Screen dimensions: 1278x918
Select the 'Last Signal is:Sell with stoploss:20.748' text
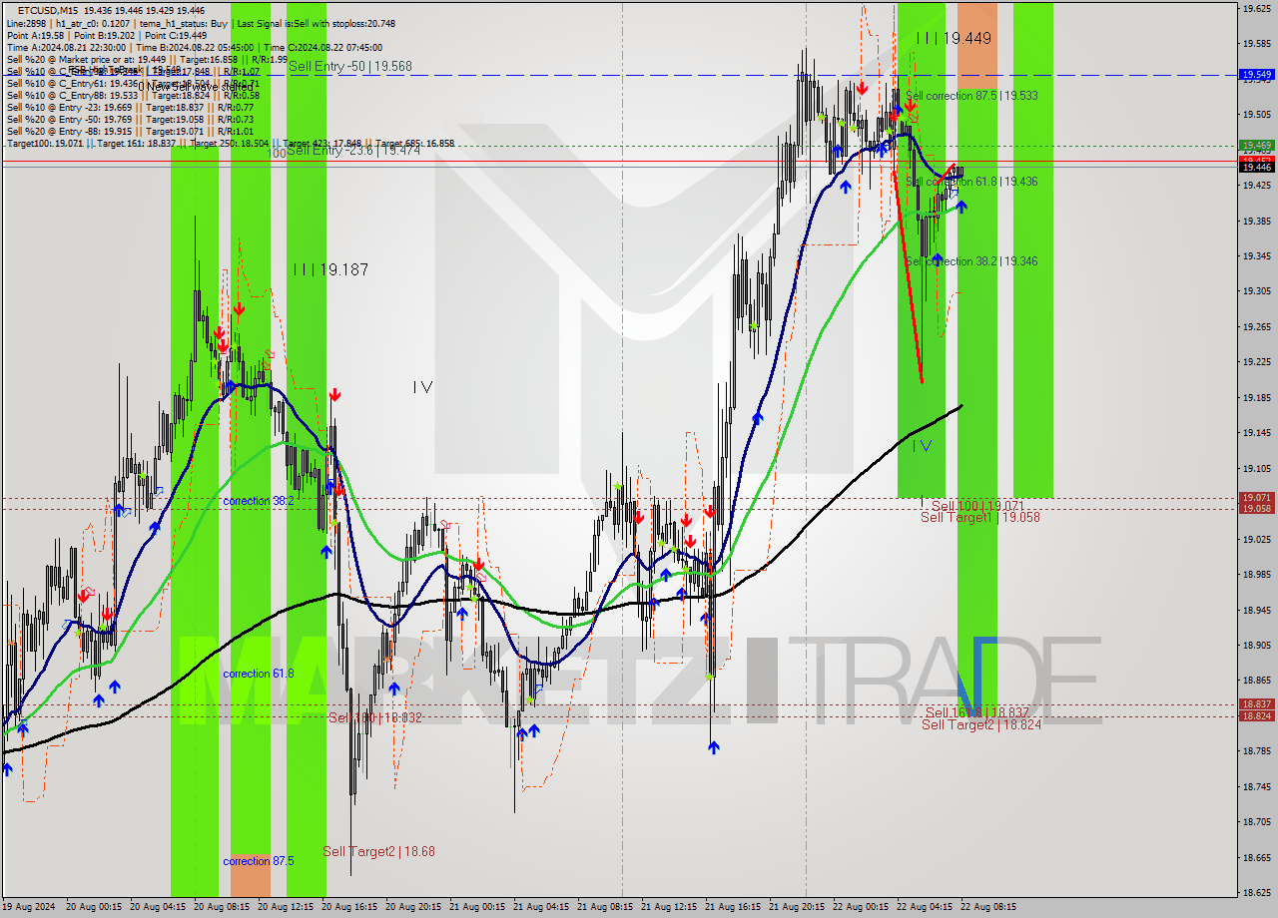315,22
